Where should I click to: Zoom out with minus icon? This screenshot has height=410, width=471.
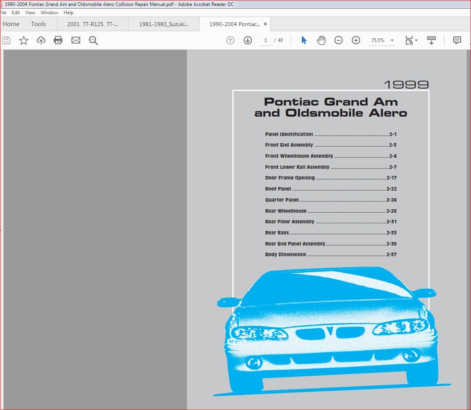coord(339,40)
